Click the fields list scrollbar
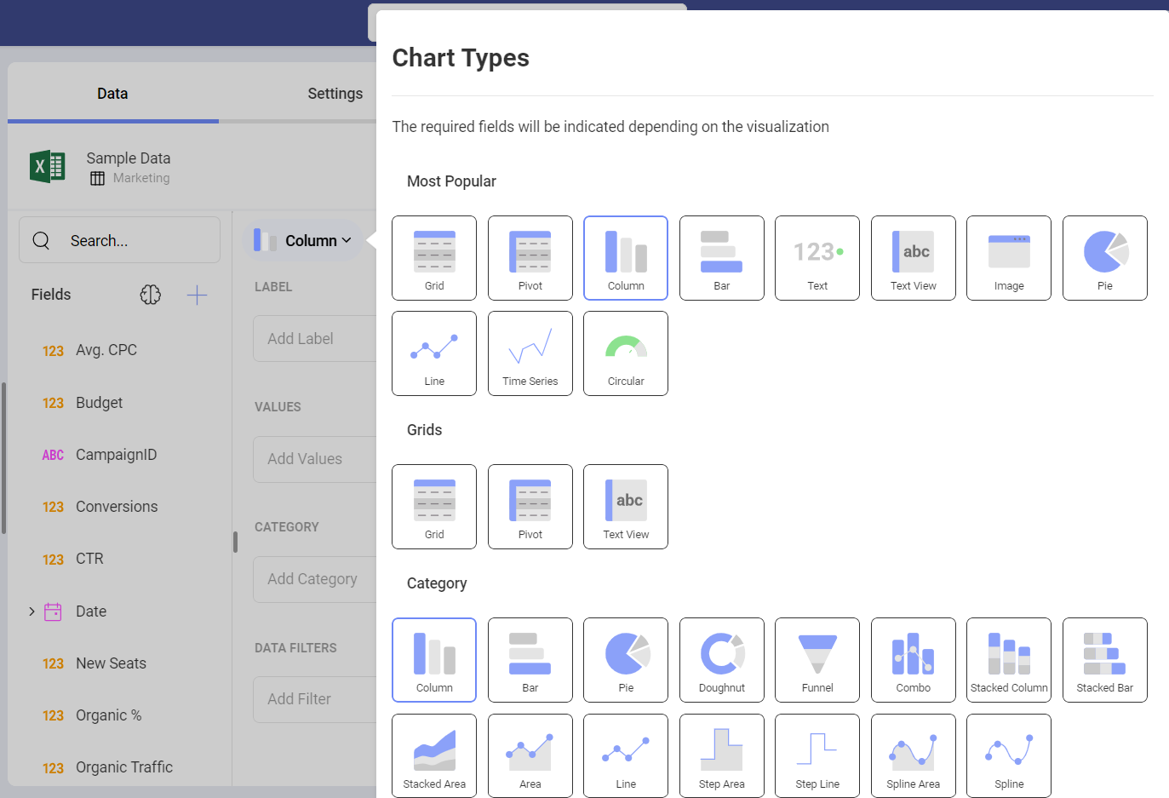The height and width of the screenshot is (798, 1169). point(3,458)
